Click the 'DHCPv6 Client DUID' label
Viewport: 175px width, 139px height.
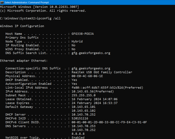[x=22, y=122]
